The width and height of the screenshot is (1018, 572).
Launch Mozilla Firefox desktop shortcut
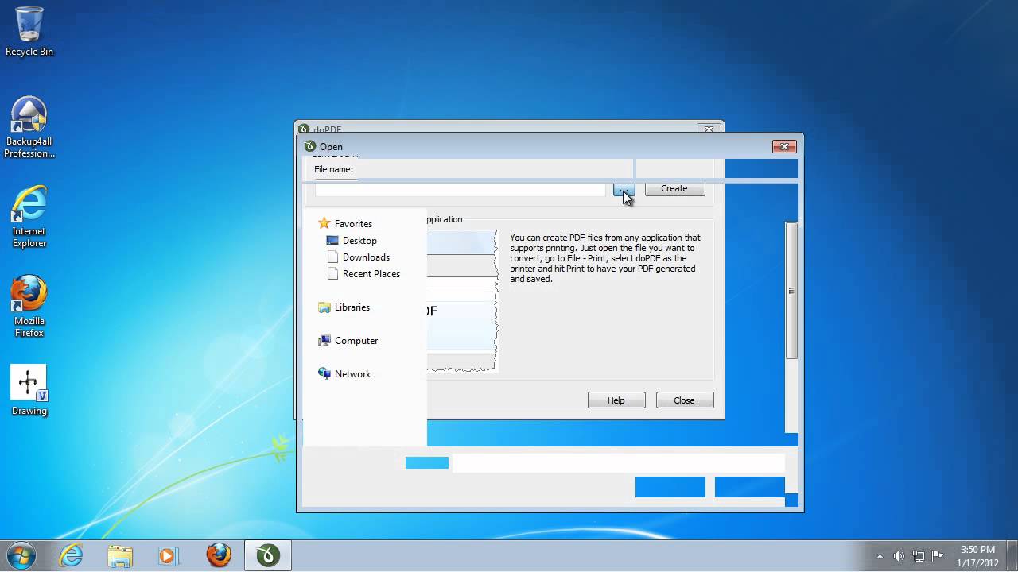[x=29, y=307]
